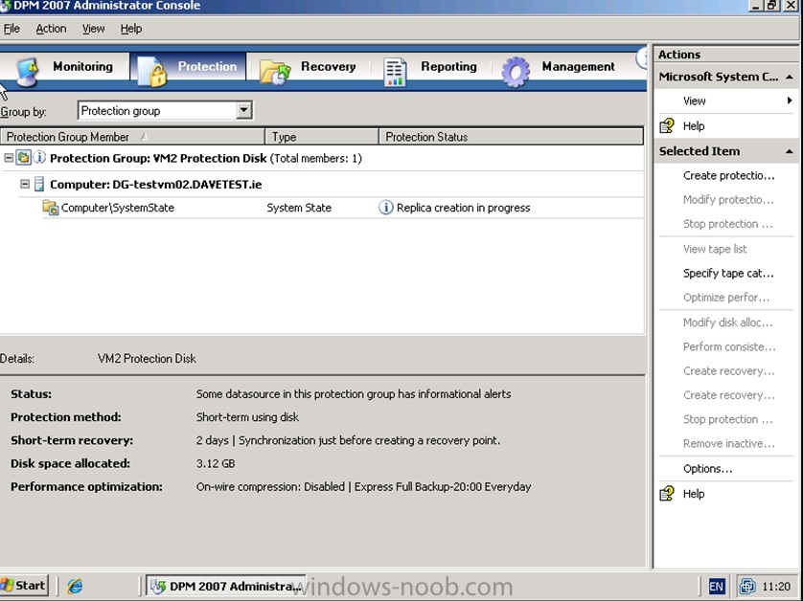Image resolution: width=803 pixels, height=601 pixels.
Task: Click the Help icon at bottom of Selected Item
Action: click(x=667, y=494)
